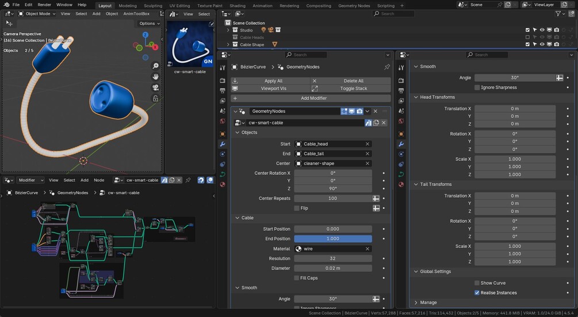Screen dimensions: 578x317
Task: Toggle Studio collection exclude checkbox in outliner
Action: (527, 30)
